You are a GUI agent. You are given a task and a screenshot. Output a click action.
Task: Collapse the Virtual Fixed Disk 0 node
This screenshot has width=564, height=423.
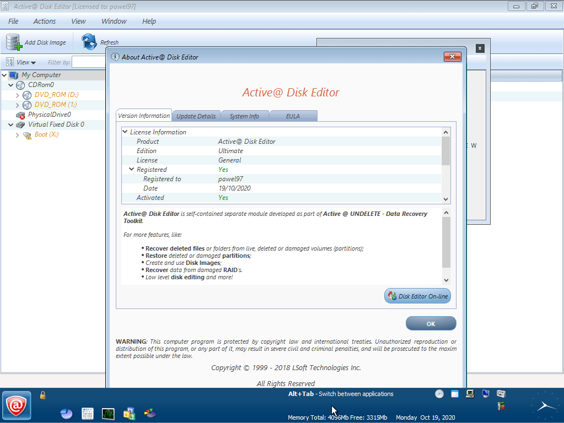point(11,124)
